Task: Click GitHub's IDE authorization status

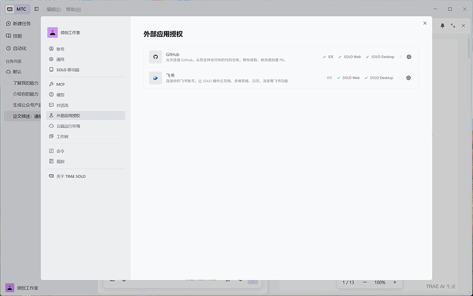Action: tap(328, 57)
